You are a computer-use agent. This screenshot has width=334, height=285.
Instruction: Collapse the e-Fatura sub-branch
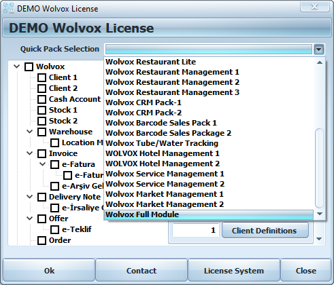click(x=42, y=164)
